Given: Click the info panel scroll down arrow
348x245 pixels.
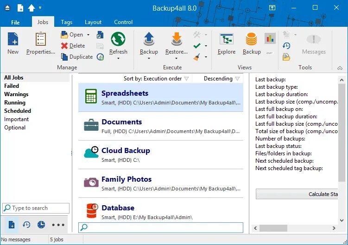Looking at the screenshot, I should 342,220.
